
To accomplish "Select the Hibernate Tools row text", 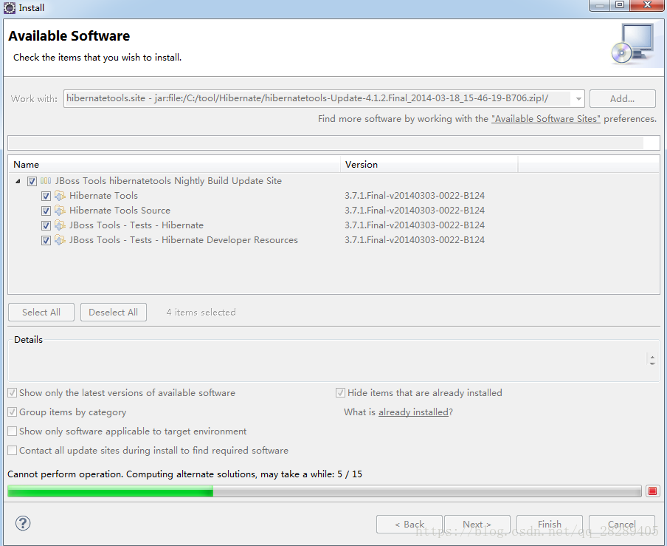I will coord(103,196).
